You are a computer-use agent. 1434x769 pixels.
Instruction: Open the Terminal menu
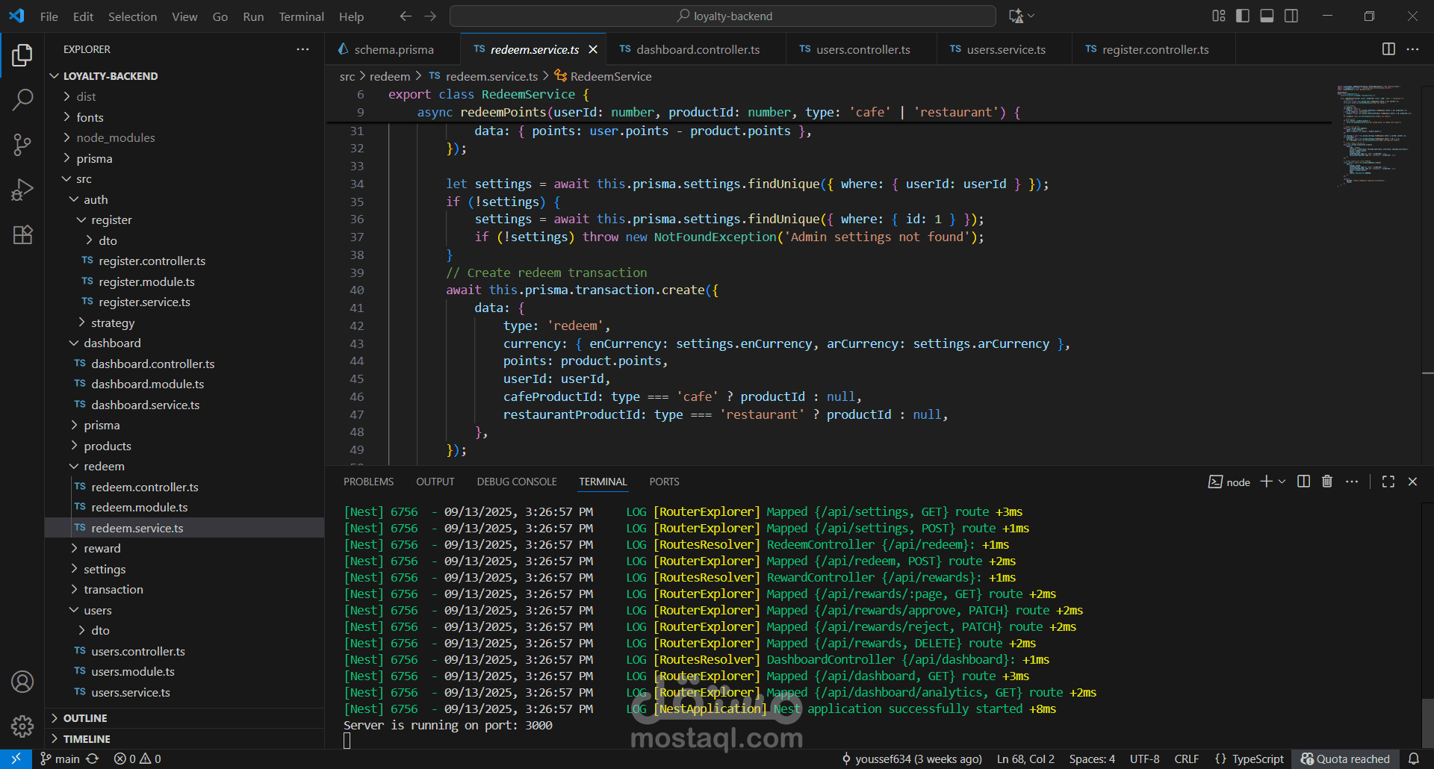coord(301,16)
